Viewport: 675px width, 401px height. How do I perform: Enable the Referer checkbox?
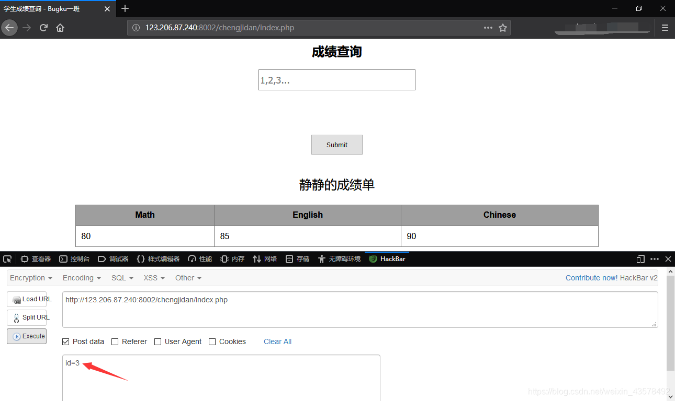115,341
